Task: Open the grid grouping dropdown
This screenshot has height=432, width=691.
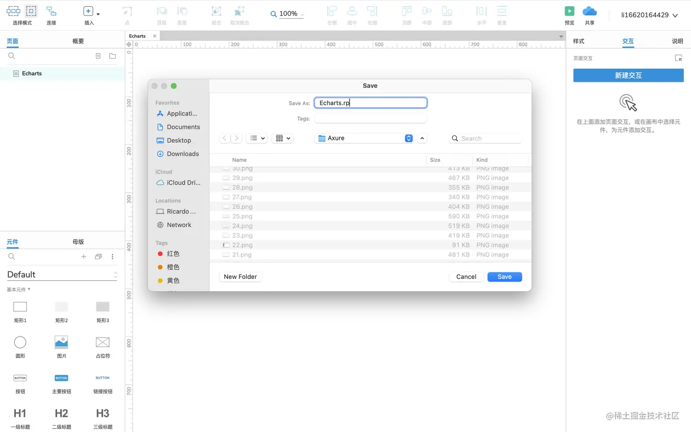Action: coord(283,138)
